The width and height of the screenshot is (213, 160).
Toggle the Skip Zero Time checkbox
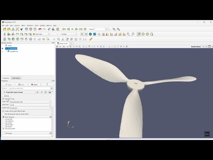coord(3,99)
